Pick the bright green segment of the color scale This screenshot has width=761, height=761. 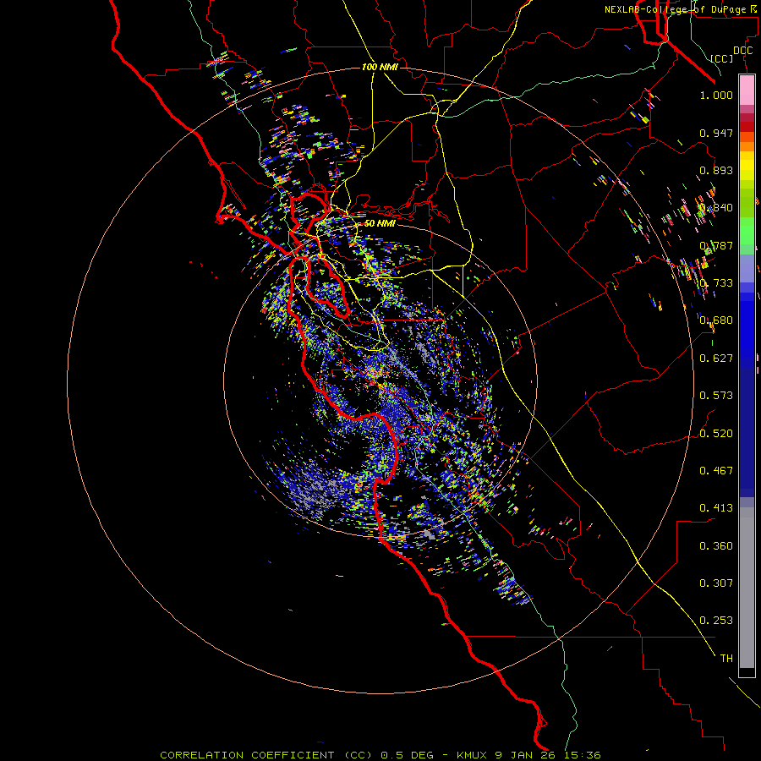point(747,231)
